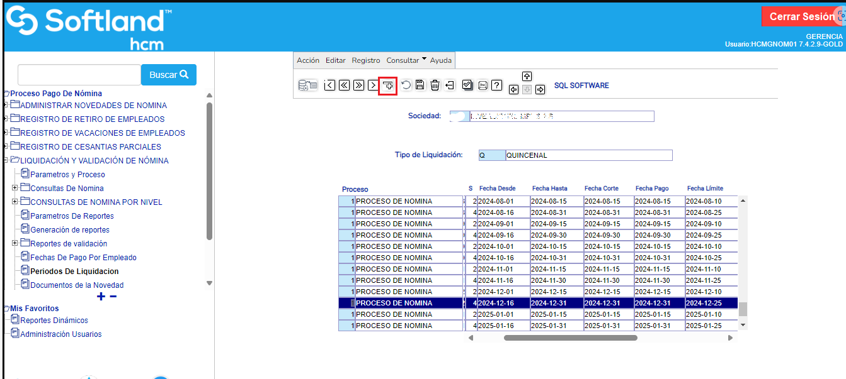Expand CONSULTAS DE NOMINA POR NIVEL node
This screenshot has height=379, width=846.
point(15,202)
